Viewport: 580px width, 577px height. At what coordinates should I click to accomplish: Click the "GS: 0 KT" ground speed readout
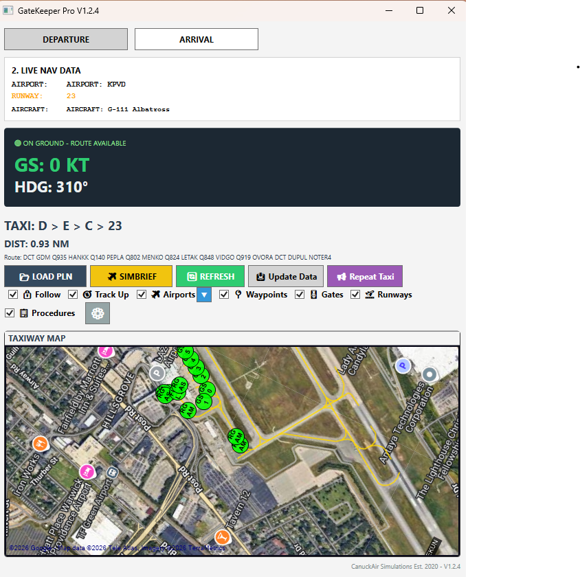[x=52, y=165]
